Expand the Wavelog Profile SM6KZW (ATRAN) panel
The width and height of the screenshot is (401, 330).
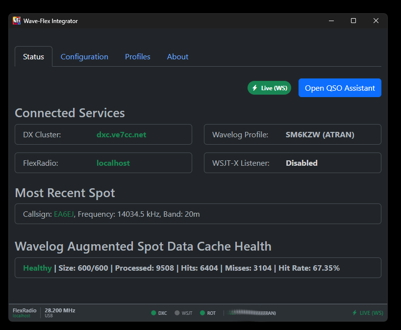(292, 134)
